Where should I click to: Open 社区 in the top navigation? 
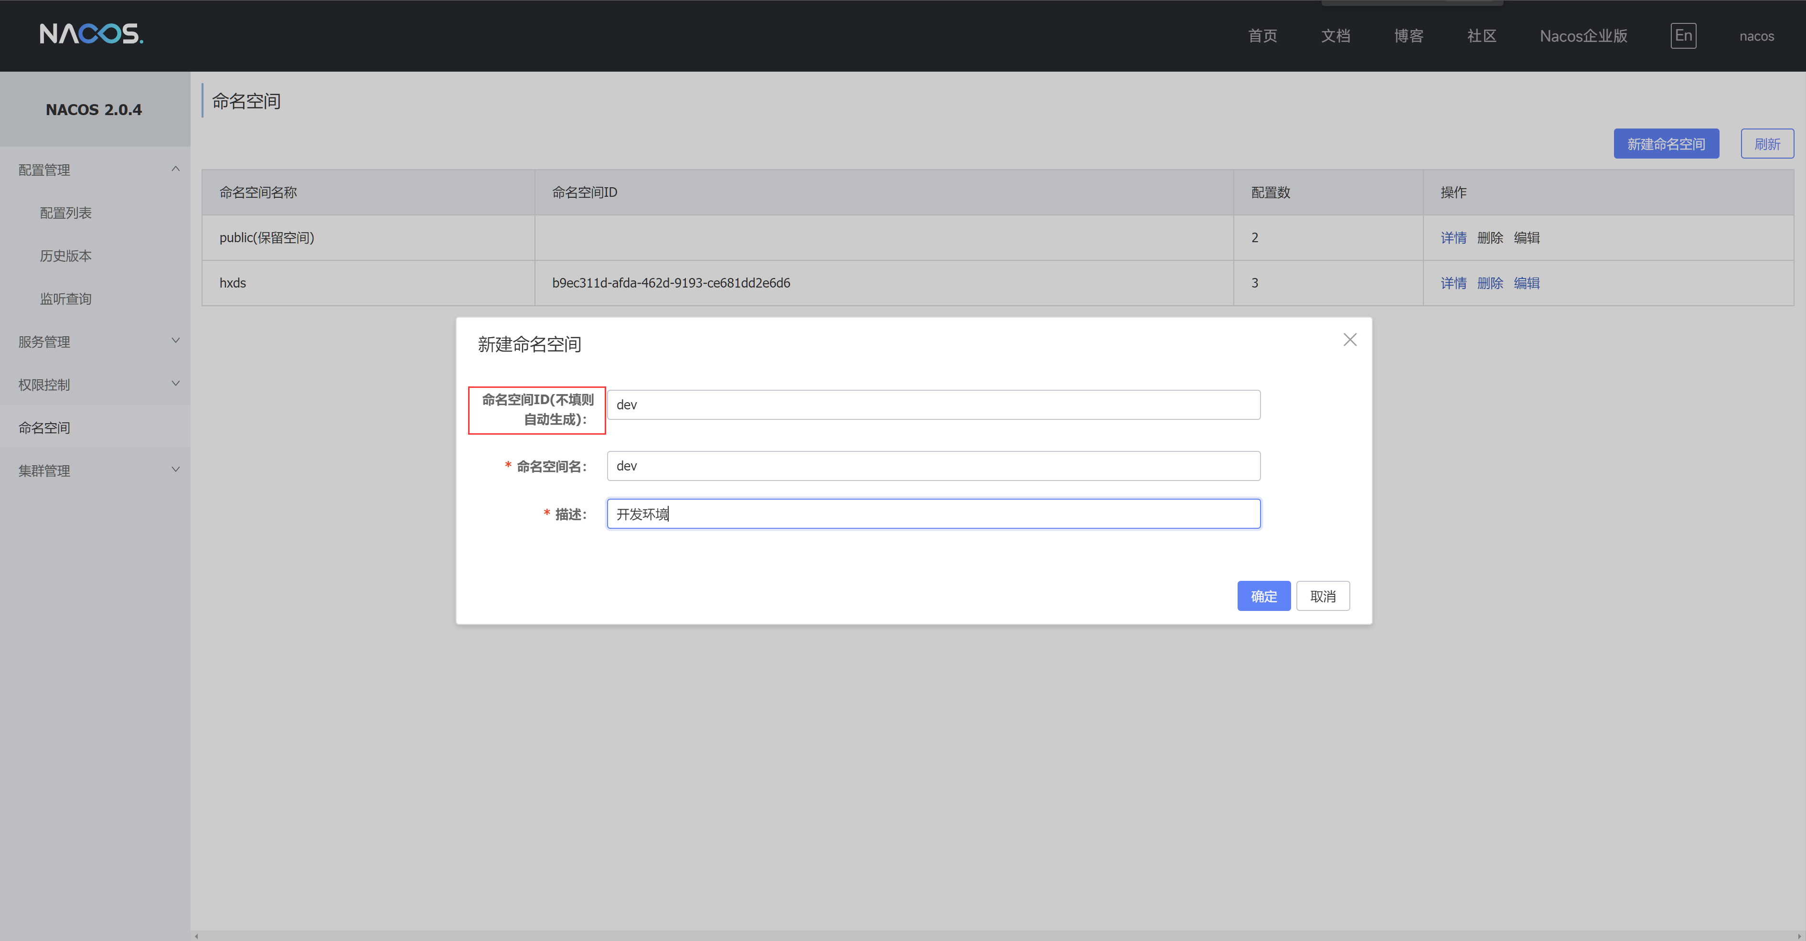pyautogui.click(x=1481, y=36)
